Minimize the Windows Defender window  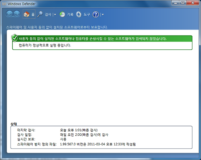coord(176,3)
